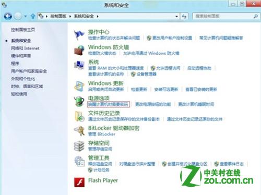Click 对硬盘进行碎片整理 link
The width and height of the screenshot is (261, 195).
[x=137, y=164]
